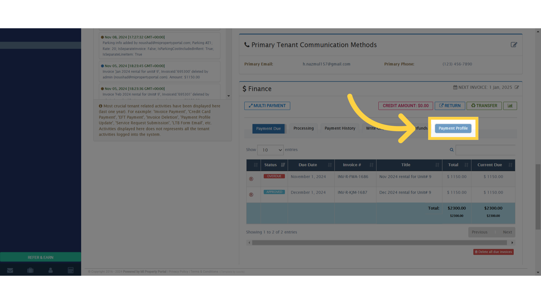Open the Privacy Policy footer link
The image size is (541, 304).
(178, 272)
